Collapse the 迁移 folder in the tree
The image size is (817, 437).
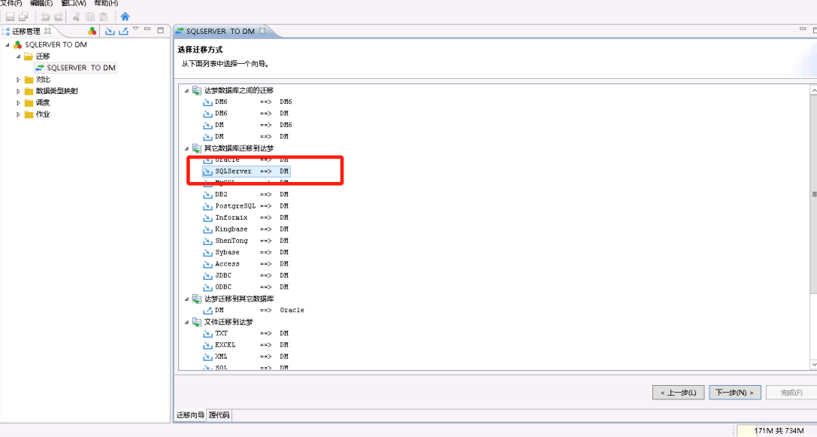pos(18,56)
